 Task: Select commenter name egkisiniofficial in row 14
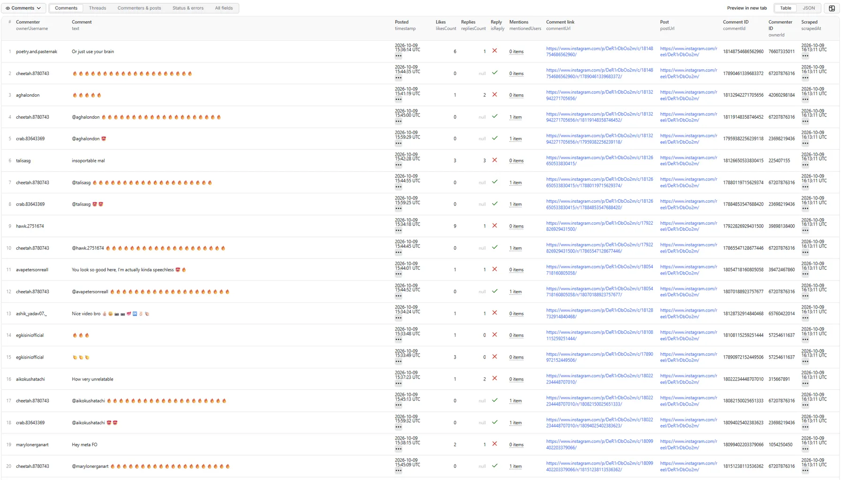pyautogui.click(x=30, y=335)
